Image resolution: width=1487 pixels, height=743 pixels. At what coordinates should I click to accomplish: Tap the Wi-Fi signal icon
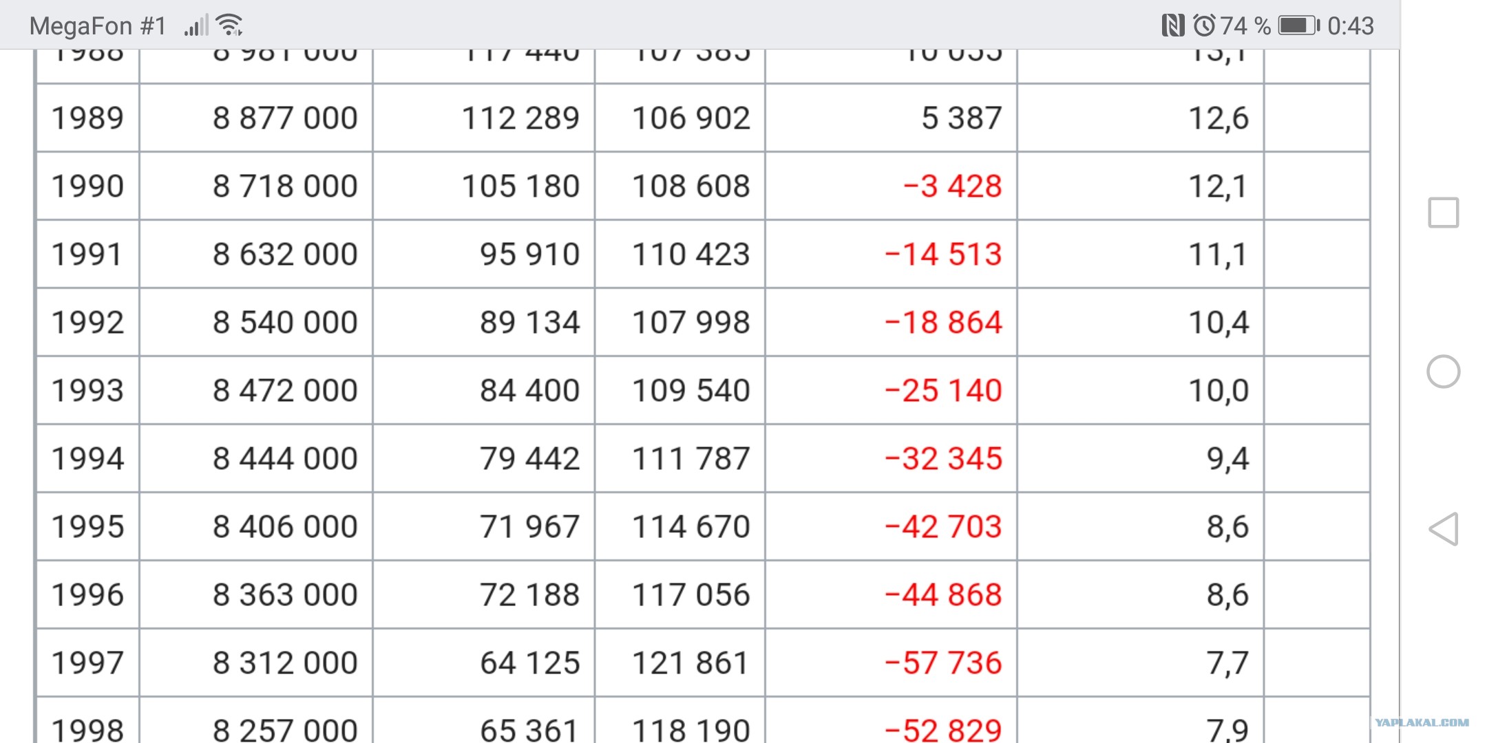point(229,25)
